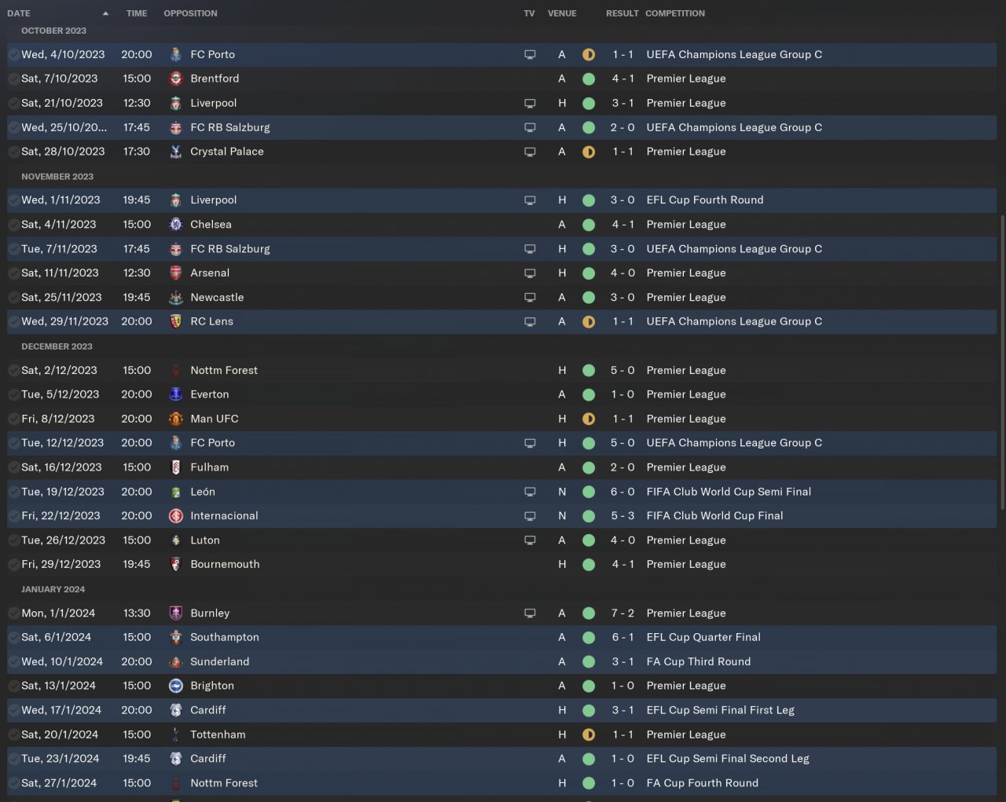Sort by the Opposition column header
The image size is (1006, 802).
tap(190, 13)
